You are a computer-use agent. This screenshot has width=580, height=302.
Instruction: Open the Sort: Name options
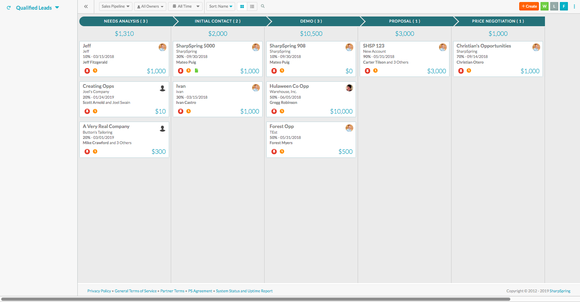[x=220, y=6]
